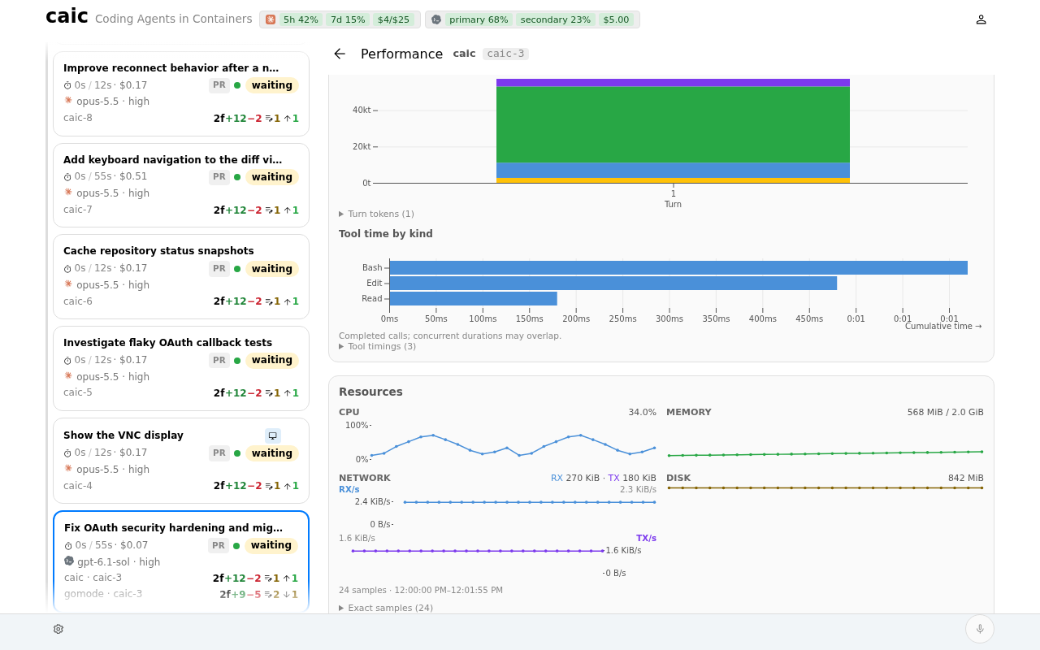Go back using the arrow next to Performance

(340, 54)
